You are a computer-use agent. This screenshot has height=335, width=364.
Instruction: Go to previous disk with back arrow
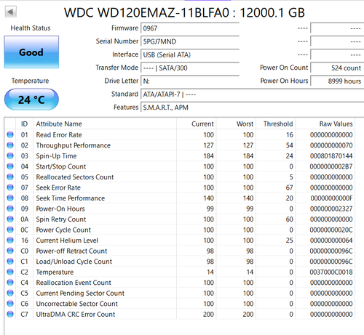pos(11,12)
